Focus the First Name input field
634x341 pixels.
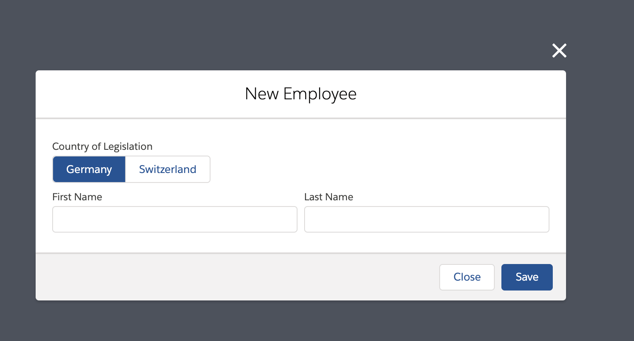coord(174,219)
